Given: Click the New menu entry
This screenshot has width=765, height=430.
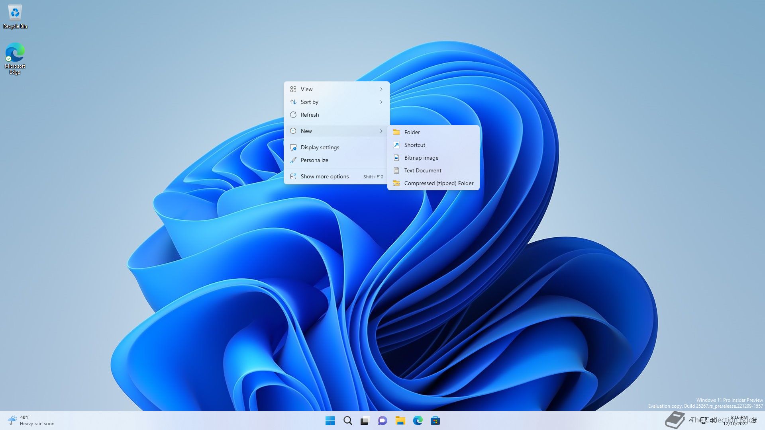Looking at the screenshot, I should tap(337, 131).
